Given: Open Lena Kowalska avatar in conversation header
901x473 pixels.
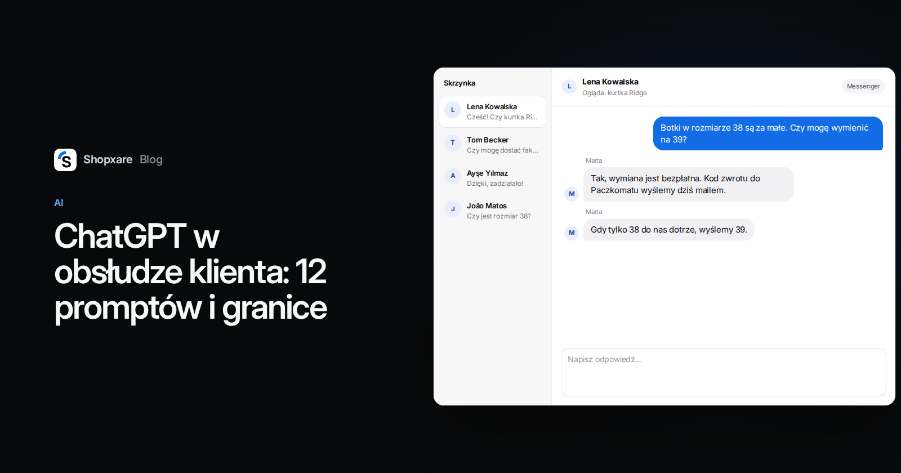Looking at the screenshot, I should tap(569, 87).
